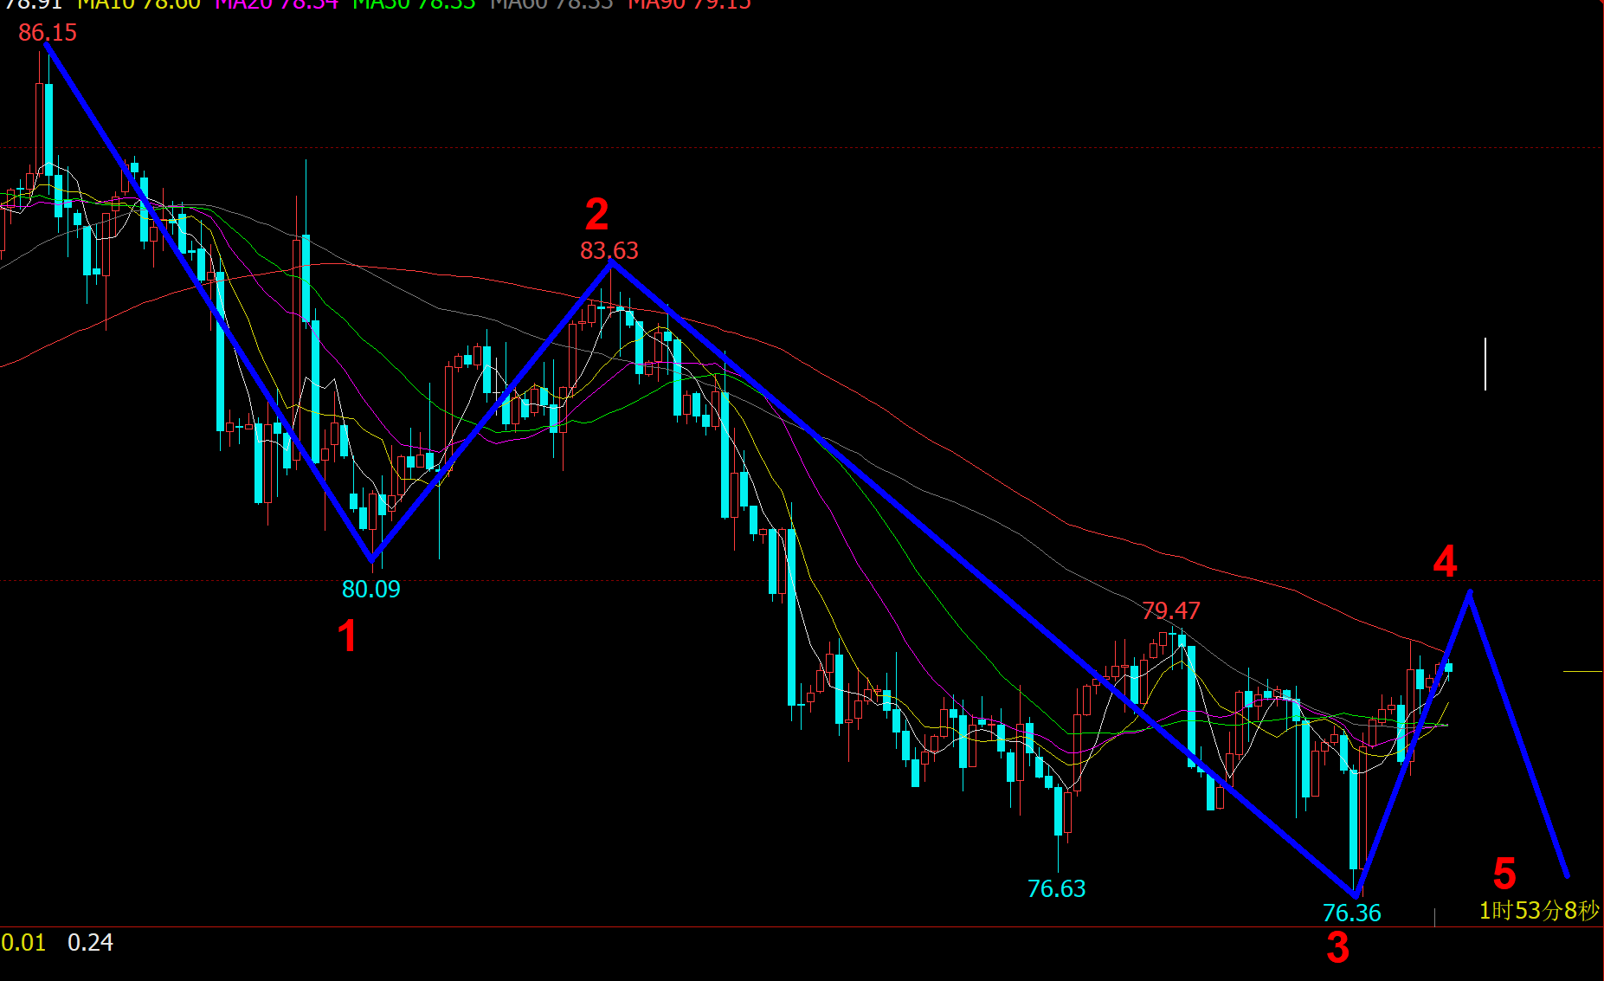Screen dimensions: 1604x981
Task: Click the 76.36 lowest price label
Action: 1352,913
